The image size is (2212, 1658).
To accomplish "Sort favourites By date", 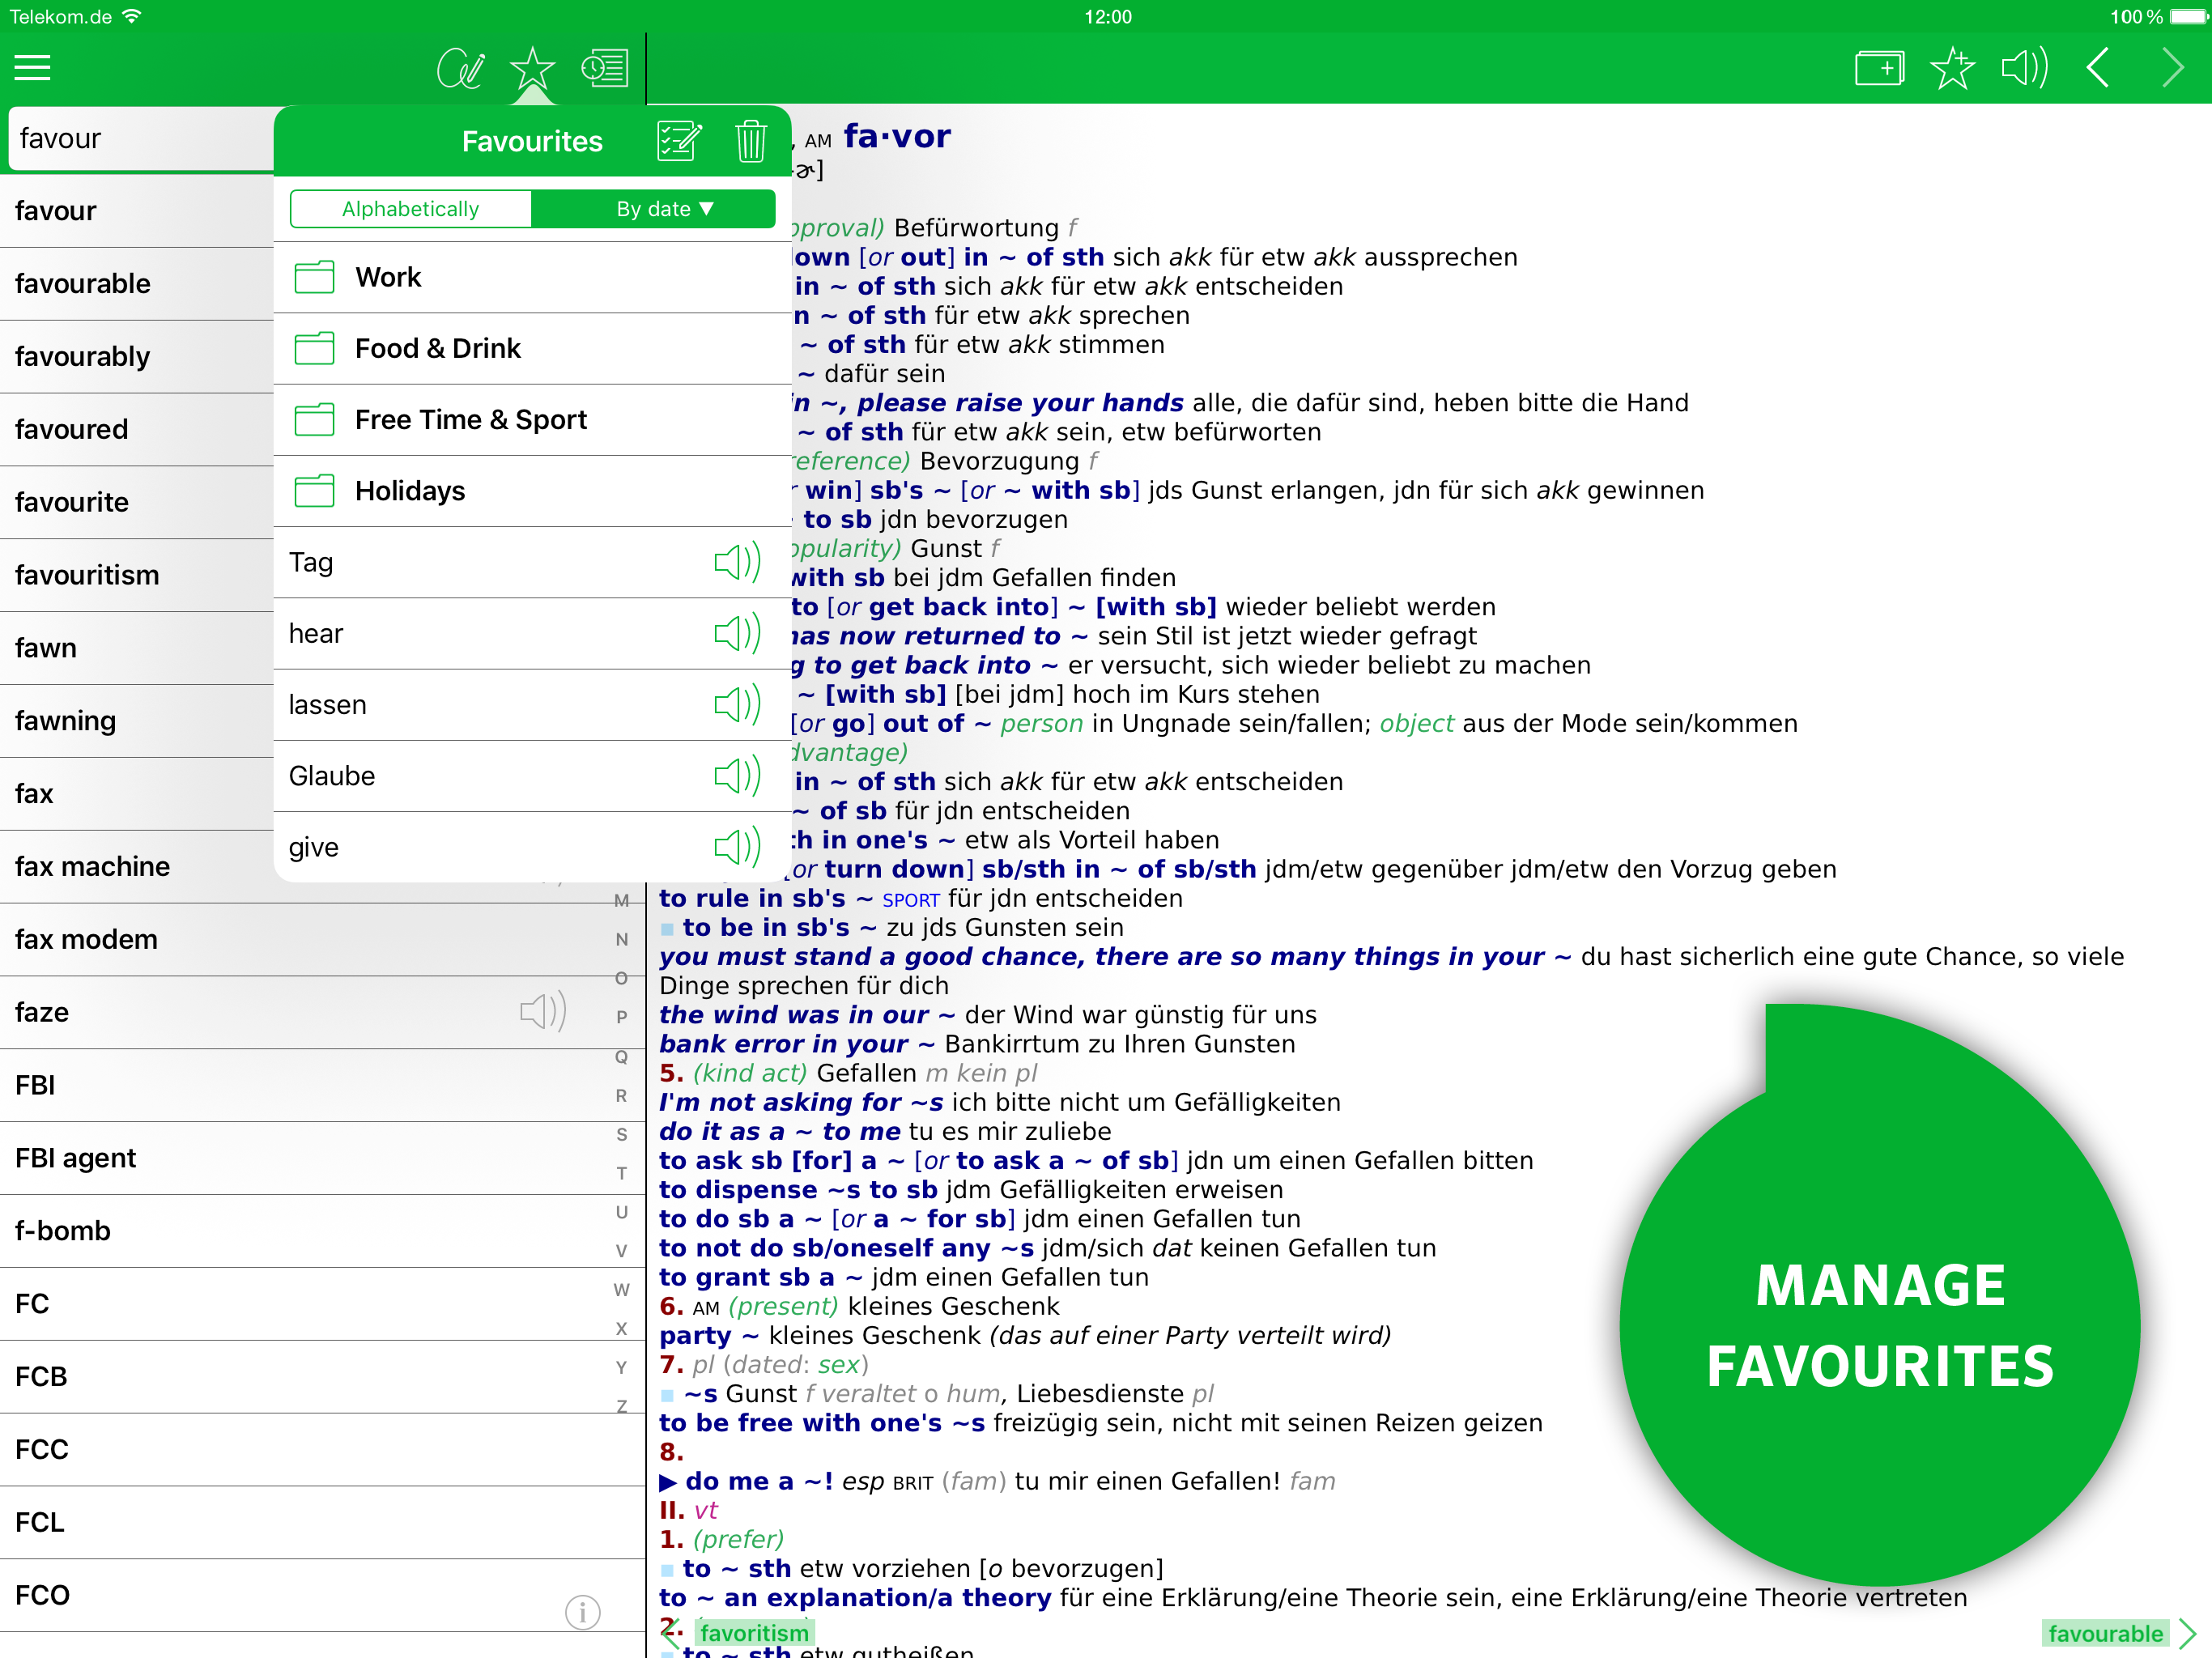I will click(654, 209).
